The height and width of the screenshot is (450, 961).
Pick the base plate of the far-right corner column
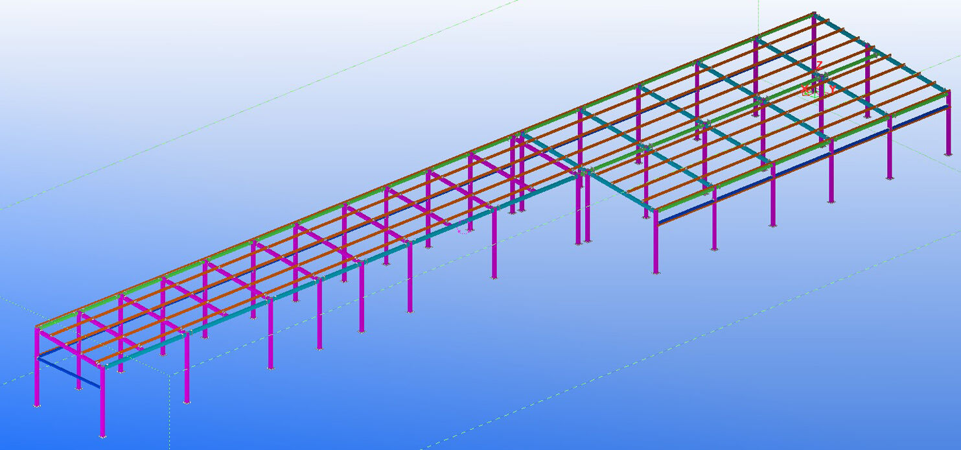[x=948, y=154]
